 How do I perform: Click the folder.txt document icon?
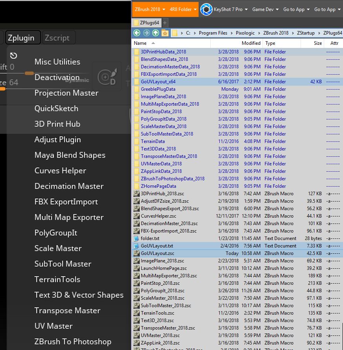click(137, 238)
